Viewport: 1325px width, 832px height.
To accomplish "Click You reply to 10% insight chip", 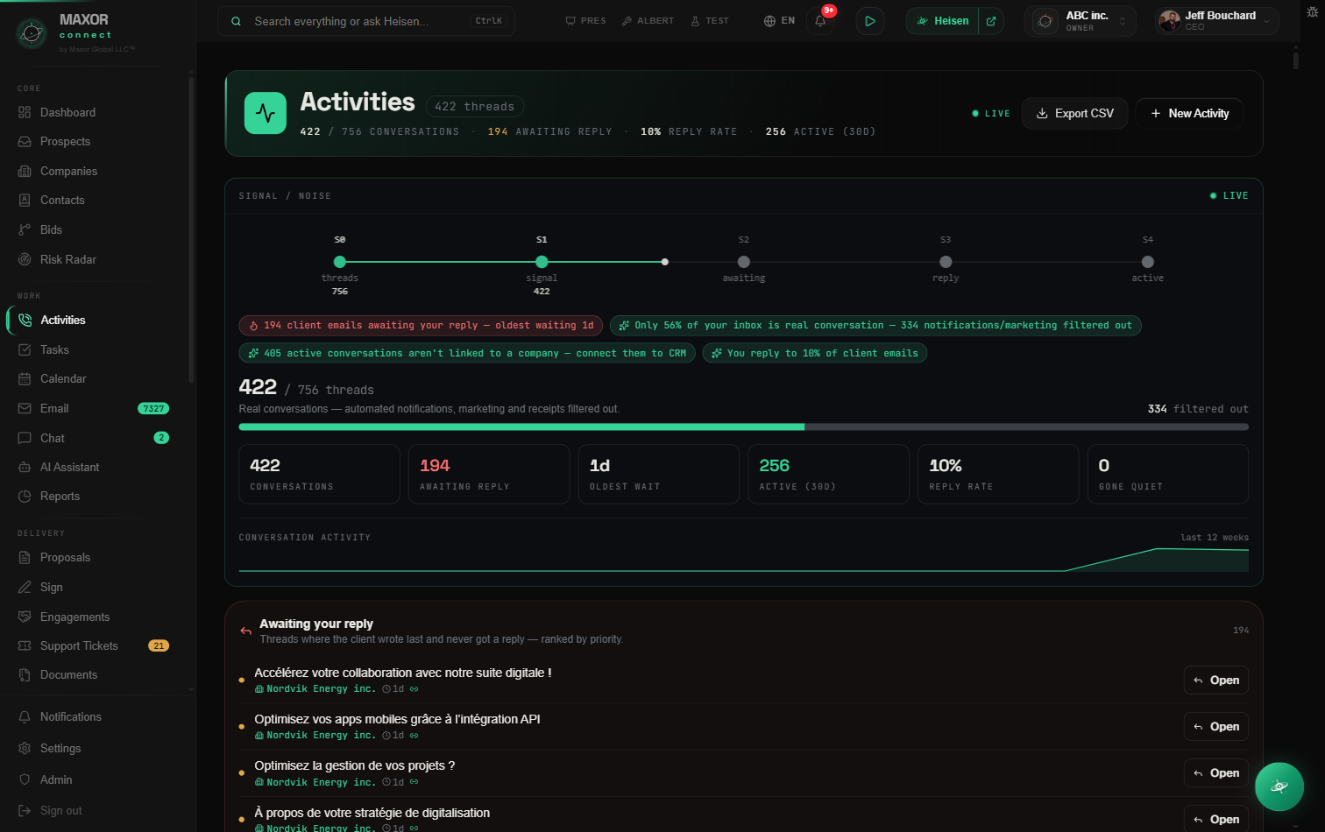I will [815, 353].
